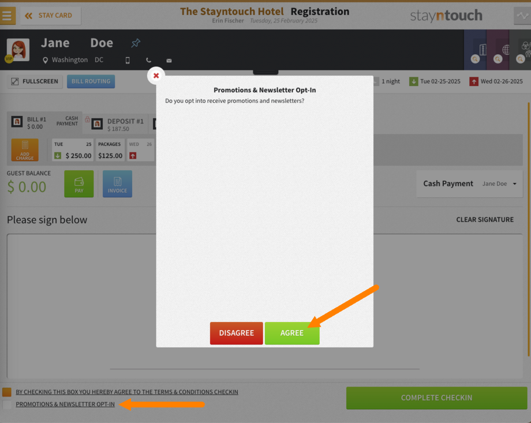Select the Bill #1 tab
The width and height of the screenshot is (531, 423).
44,122
